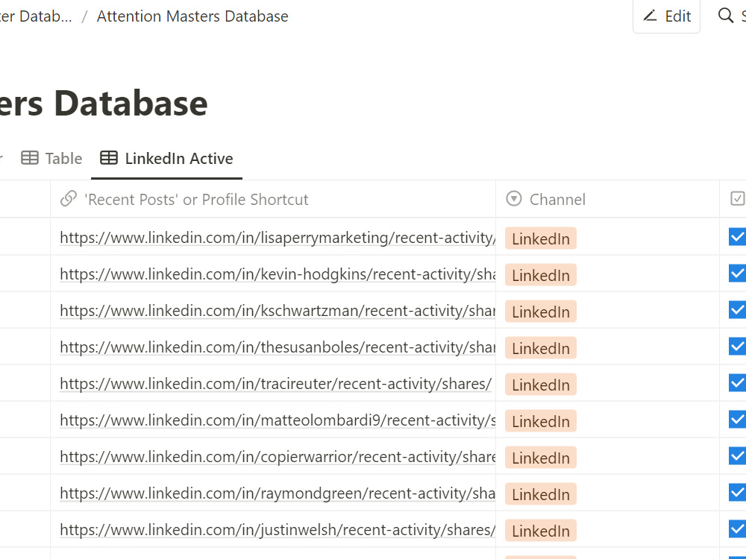The height and width of the screenshot is (559, 746).
Task: Open Attention Masters Database breadcrumb
Action: click(192, 16)
